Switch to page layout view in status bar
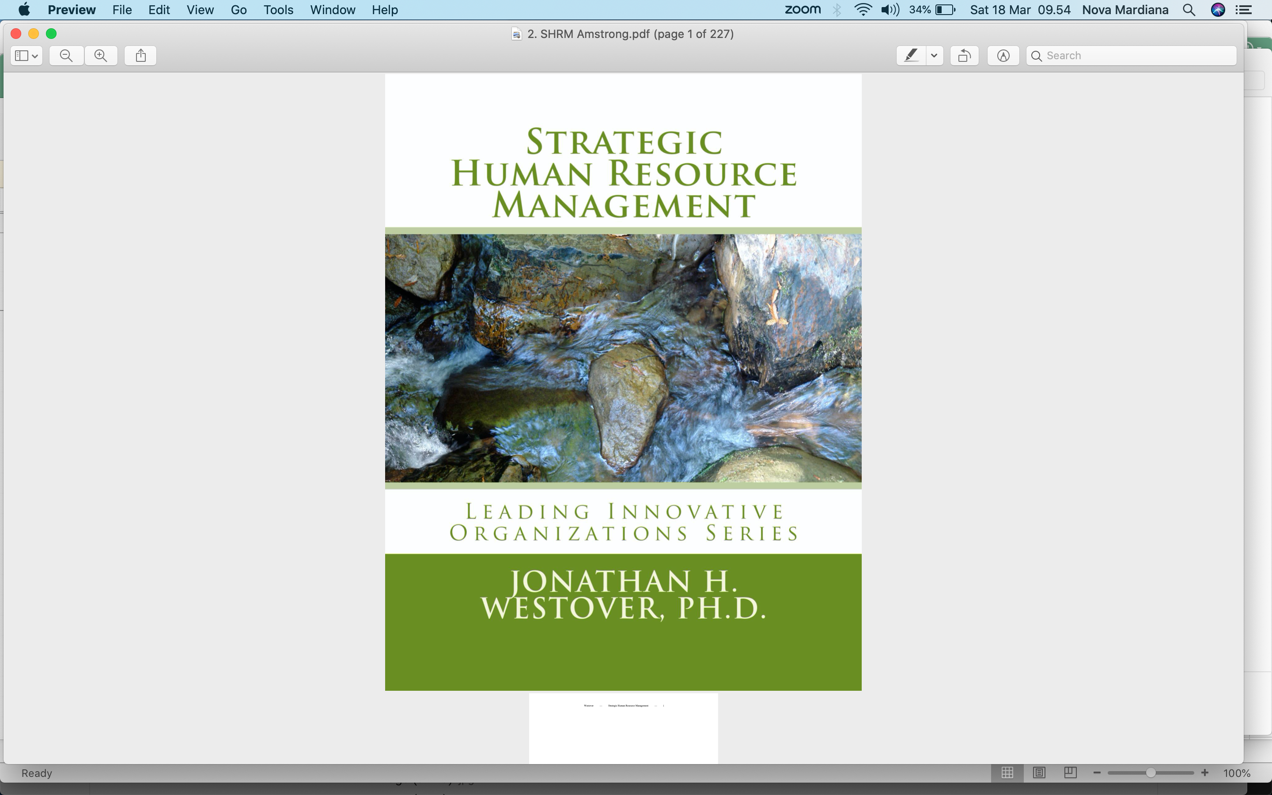Screen dimensions: 1272x795 (1039, 772)
